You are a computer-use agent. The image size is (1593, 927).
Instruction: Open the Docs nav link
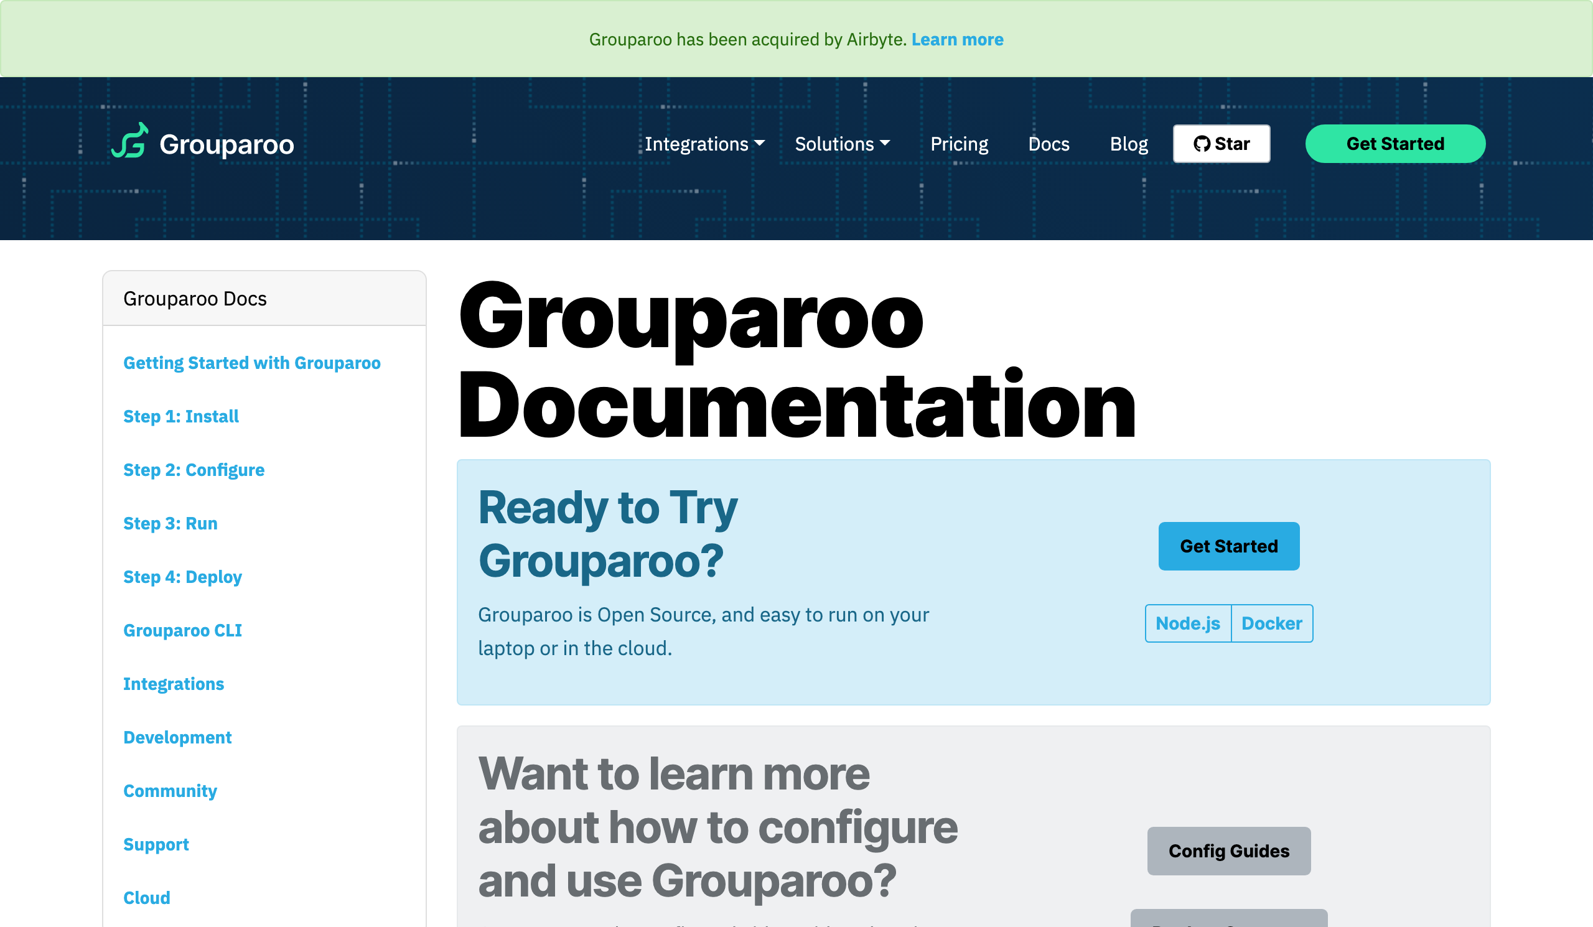pos(1049,144)
